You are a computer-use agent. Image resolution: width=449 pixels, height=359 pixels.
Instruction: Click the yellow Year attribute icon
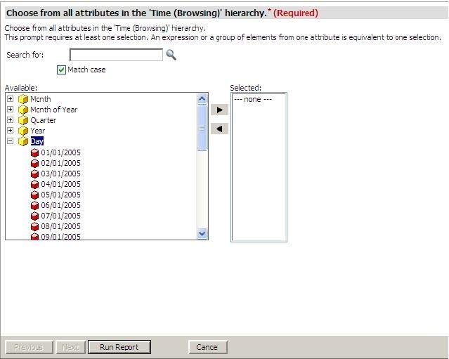pos(23,131)
